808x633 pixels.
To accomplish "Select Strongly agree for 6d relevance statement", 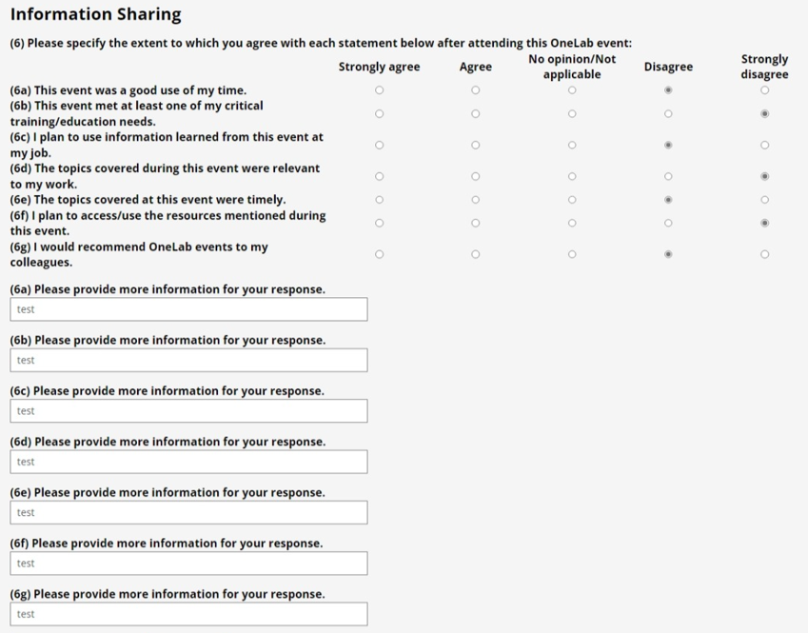I will coord(380,176).
